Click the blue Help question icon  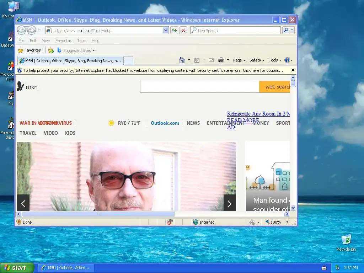click(x=287, y=60)
